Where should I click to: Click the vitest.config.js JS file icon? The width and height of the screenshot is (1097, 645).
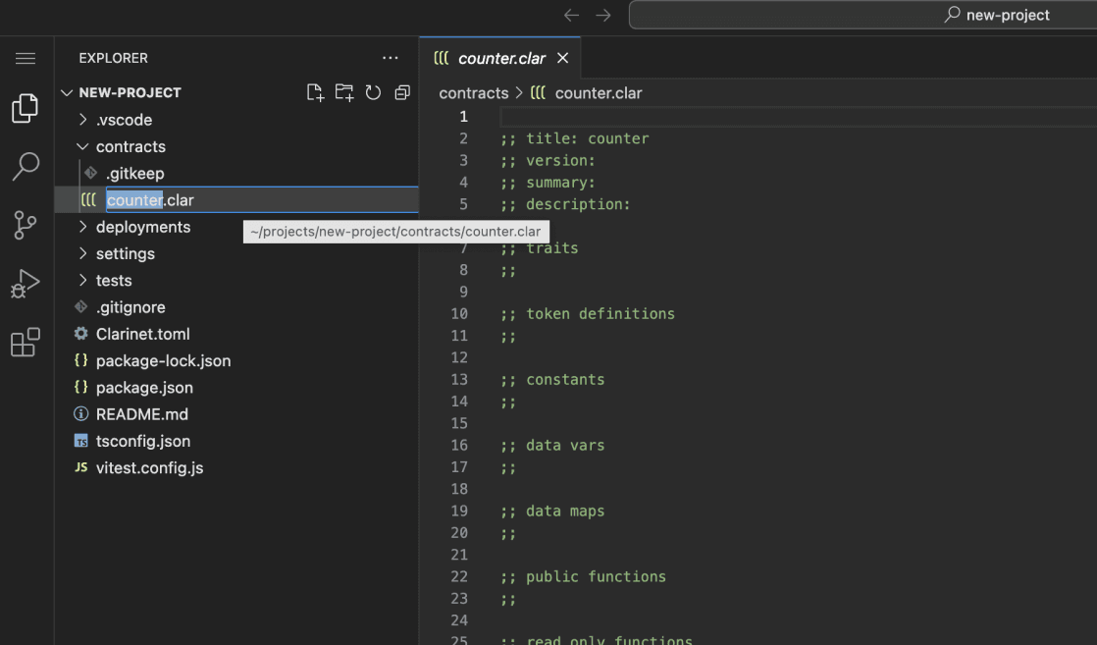tap(81, 467)
